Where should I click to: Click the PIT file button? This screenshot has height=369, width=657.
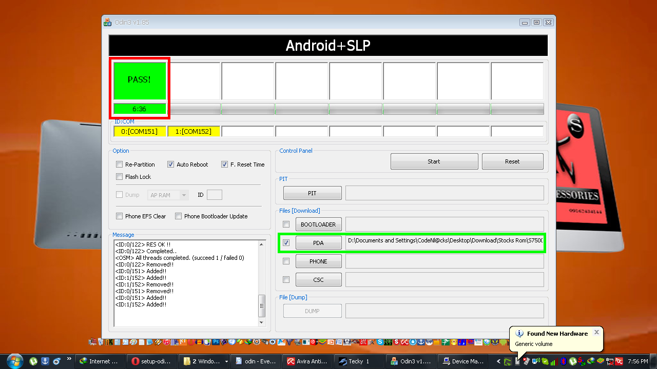(x=312, y=193)
